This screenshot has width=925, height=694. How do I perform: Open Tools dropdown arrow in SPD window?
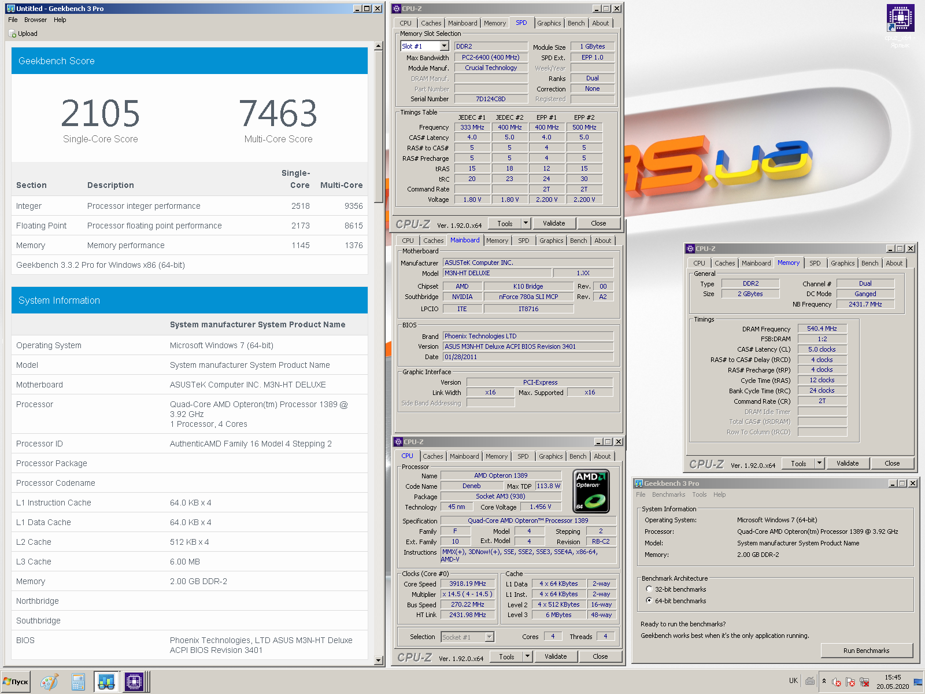526,223
